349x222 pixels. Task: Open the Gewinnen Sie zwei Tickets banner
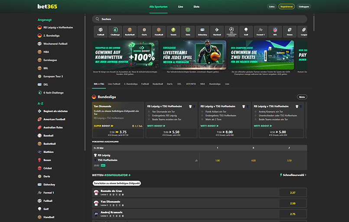tap(261, 55)
